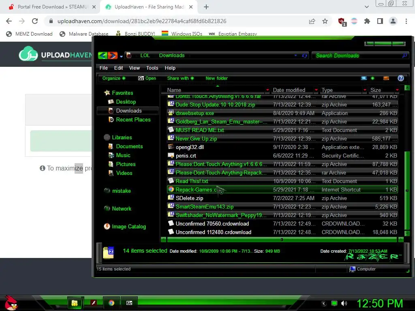
Task: Open the Edit menu
Action: [118, 68]
